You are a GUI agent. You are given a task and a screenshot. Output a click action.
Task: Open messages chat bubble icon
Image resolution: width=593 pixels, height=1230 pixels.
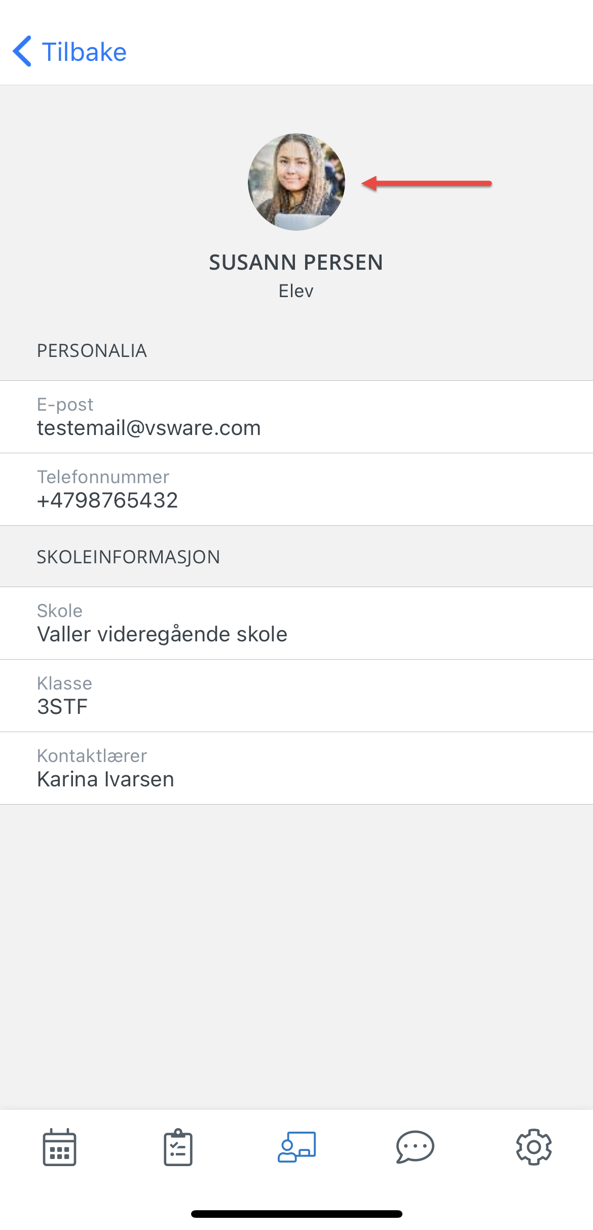[x=415, y=1147]
